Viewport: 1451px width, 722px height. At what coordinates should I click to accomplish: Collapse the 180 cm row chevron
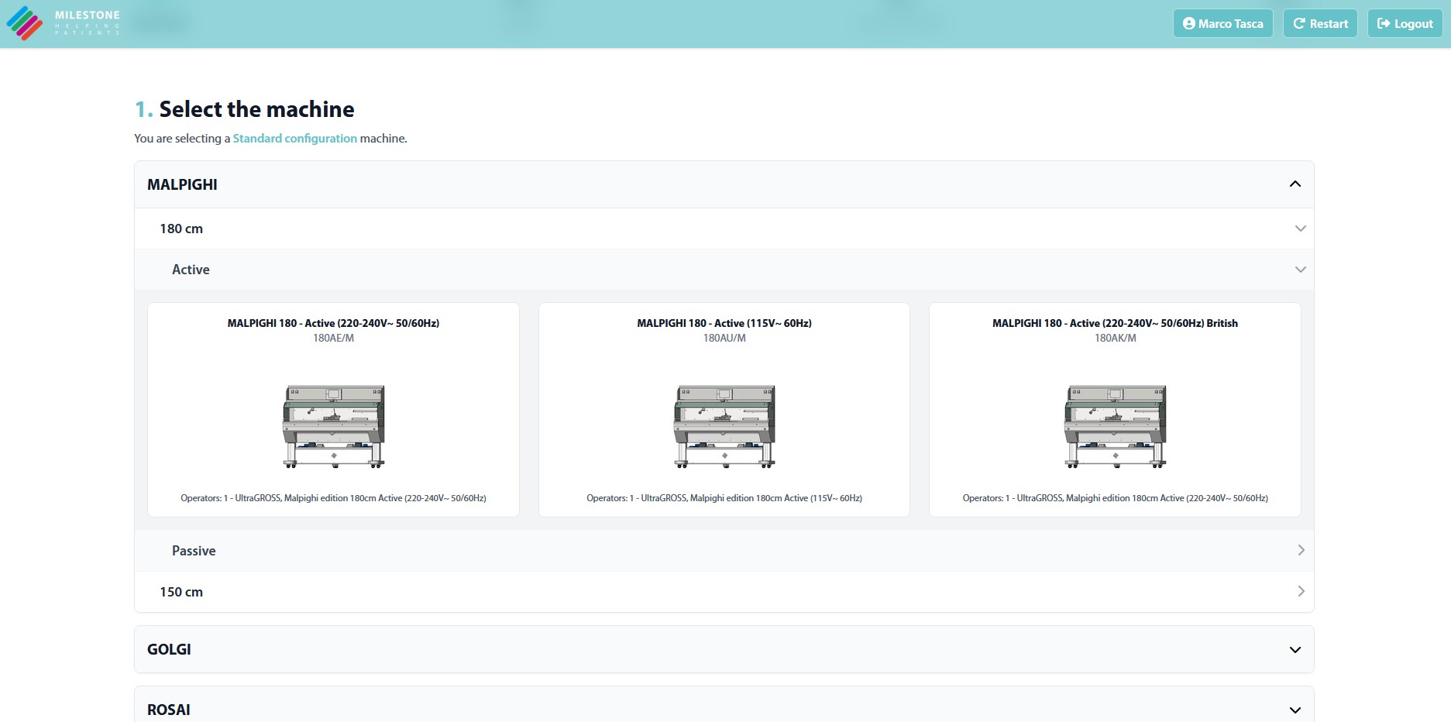pyautogui.click(x=1300, y=229)
